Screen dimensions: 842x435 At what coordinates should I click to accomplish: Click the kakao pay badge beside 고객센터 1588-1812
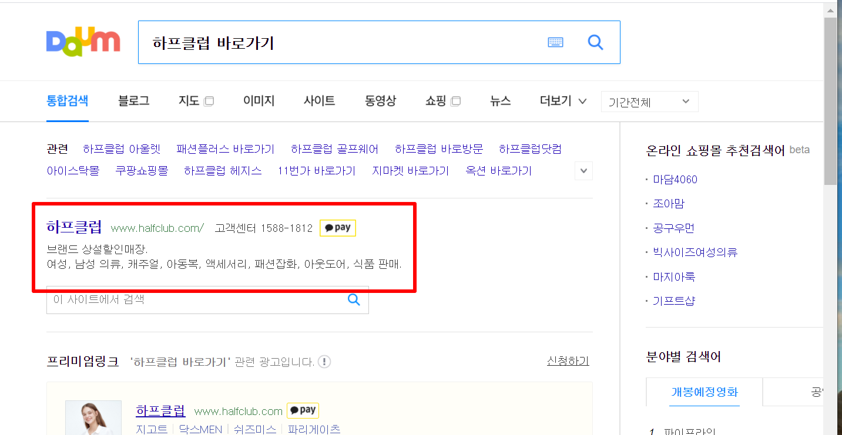click(338, 228)
